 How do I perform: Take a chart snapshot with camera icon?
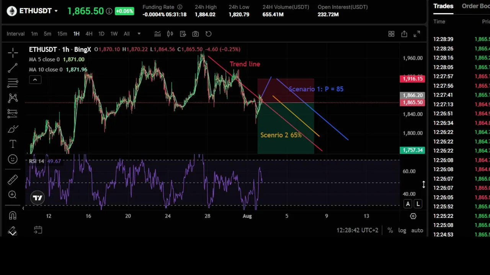[x=195, y=34]
